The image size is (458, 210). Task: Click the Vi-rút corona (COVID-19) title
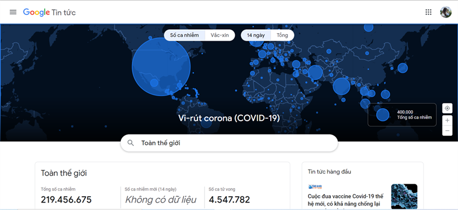229,118
